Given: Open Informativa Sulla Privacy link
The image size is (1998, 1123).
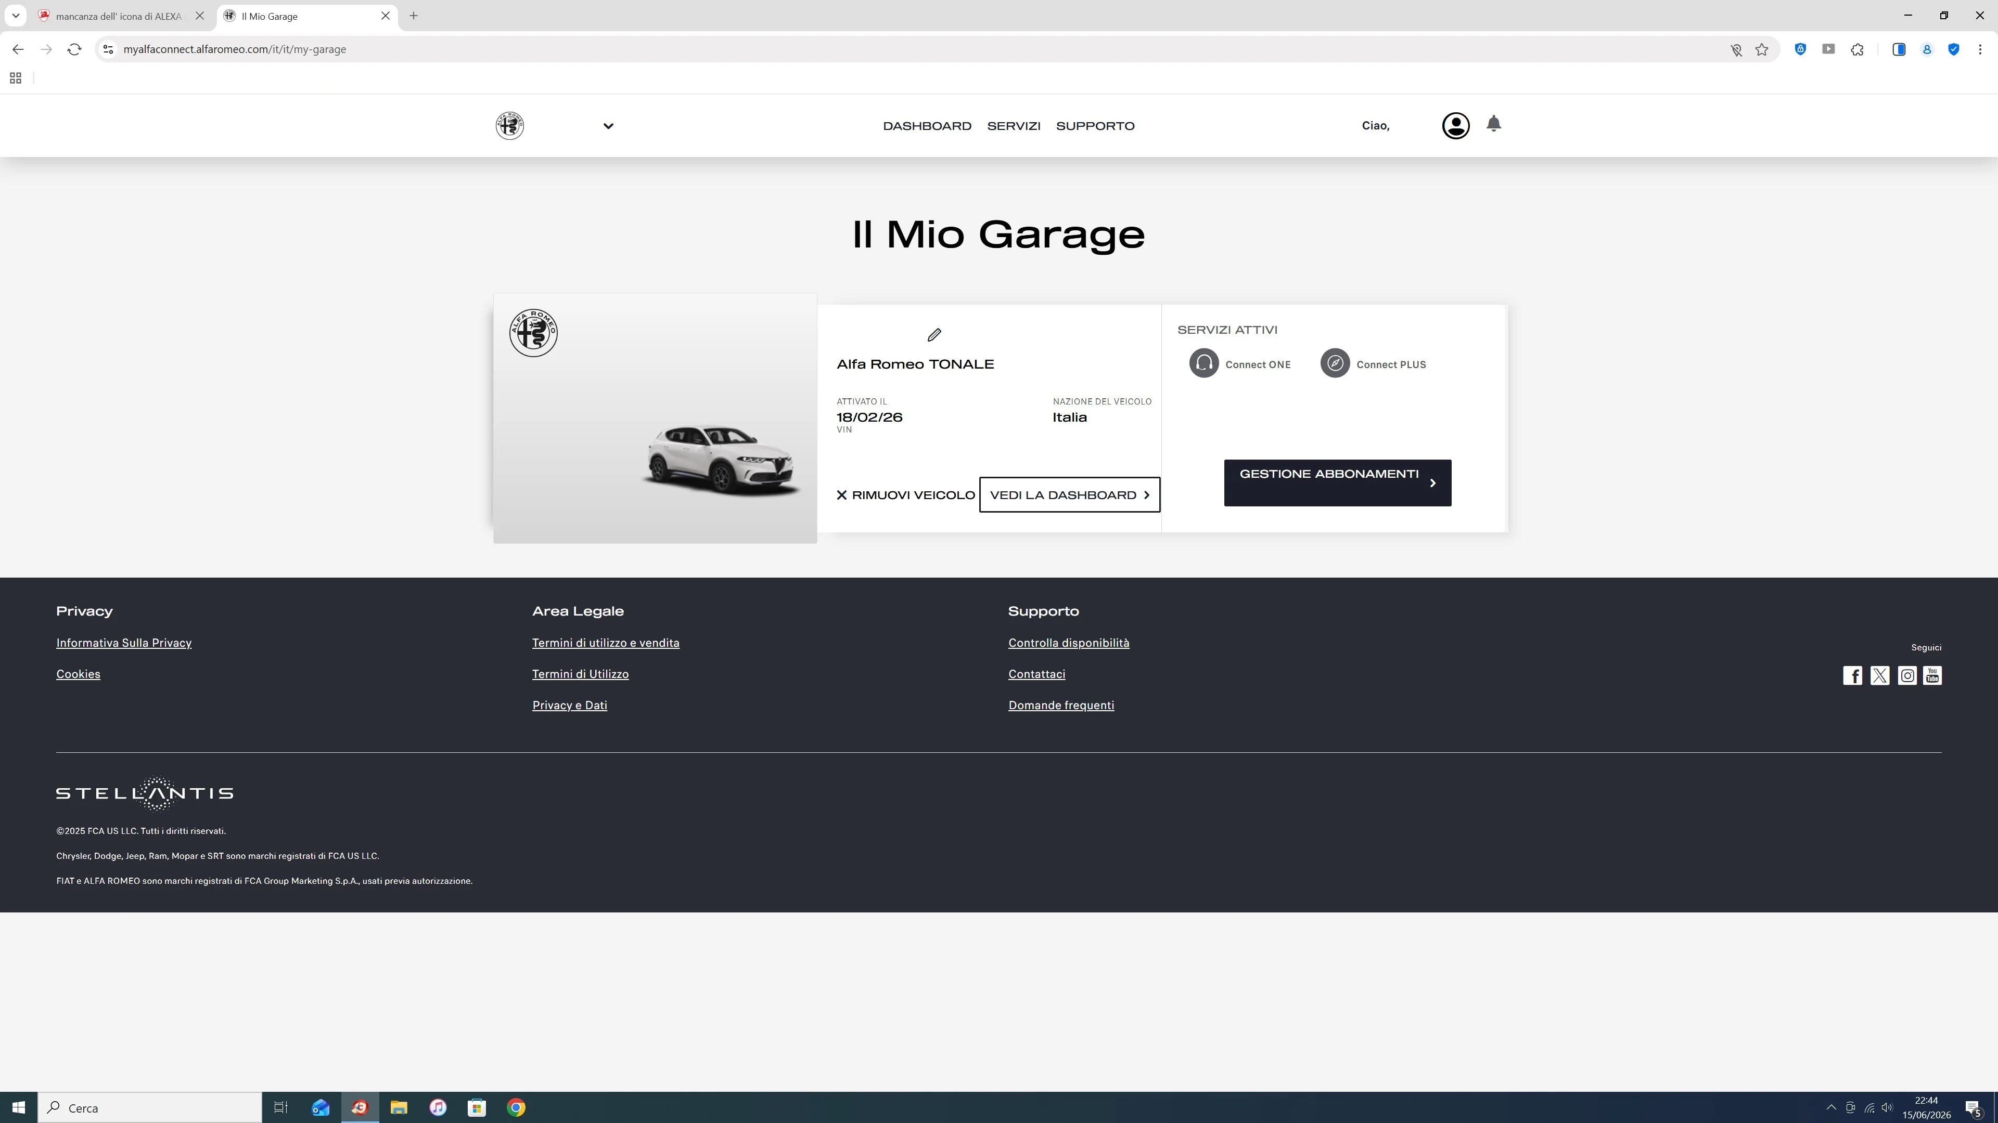Looking at the screenshot, I should coord(124,643).
